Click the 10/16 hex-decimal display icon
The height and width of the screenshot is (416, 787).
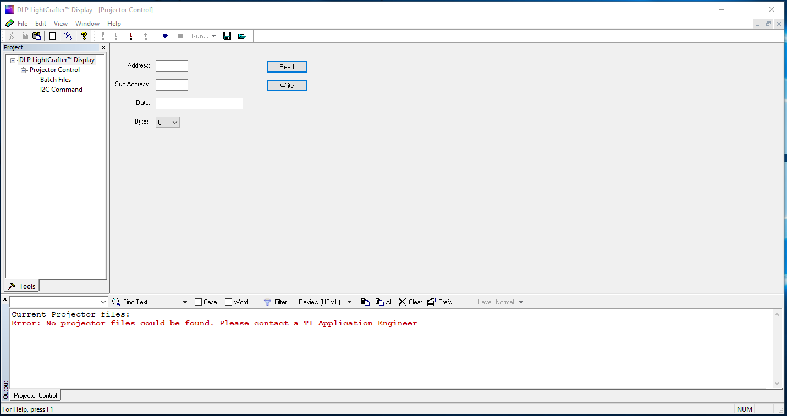pos(68,36)
